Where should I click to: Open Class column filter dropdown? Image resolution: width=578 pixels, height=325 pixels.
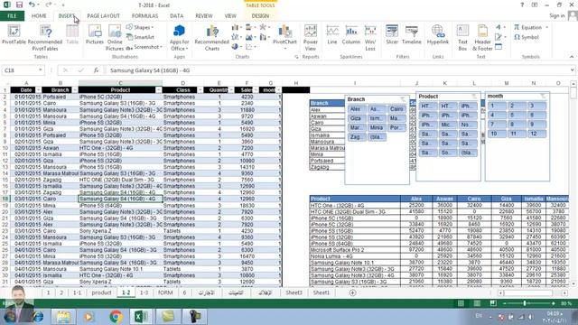click(200, 90)
